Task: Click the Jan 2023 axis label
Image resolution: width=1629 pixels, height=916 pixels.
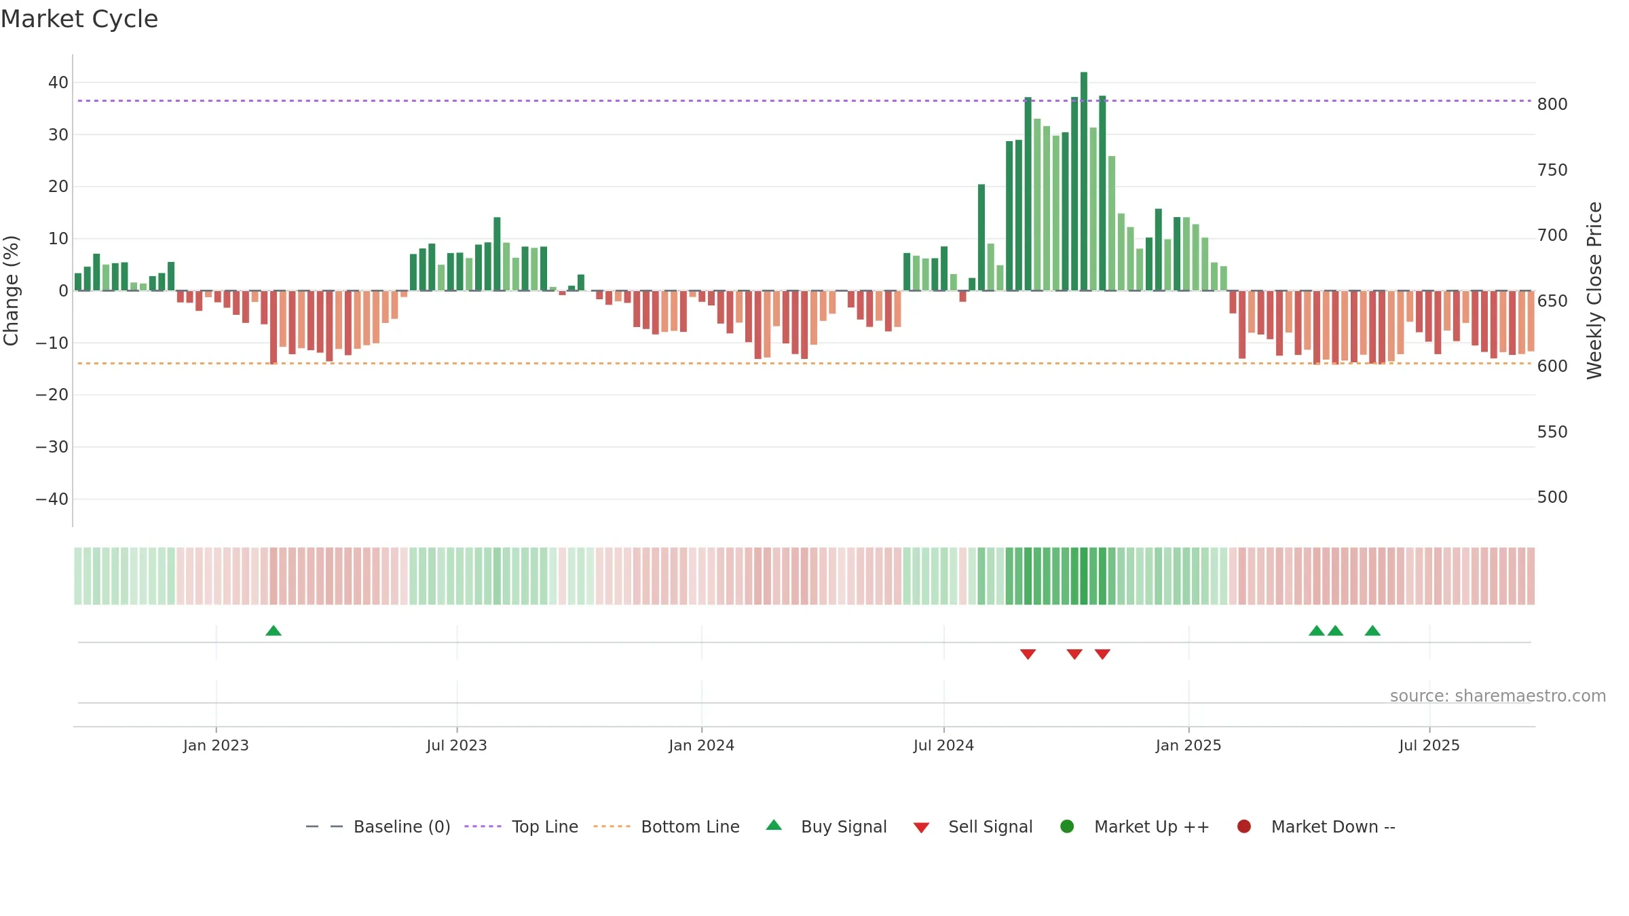Action: coord(216,745)
